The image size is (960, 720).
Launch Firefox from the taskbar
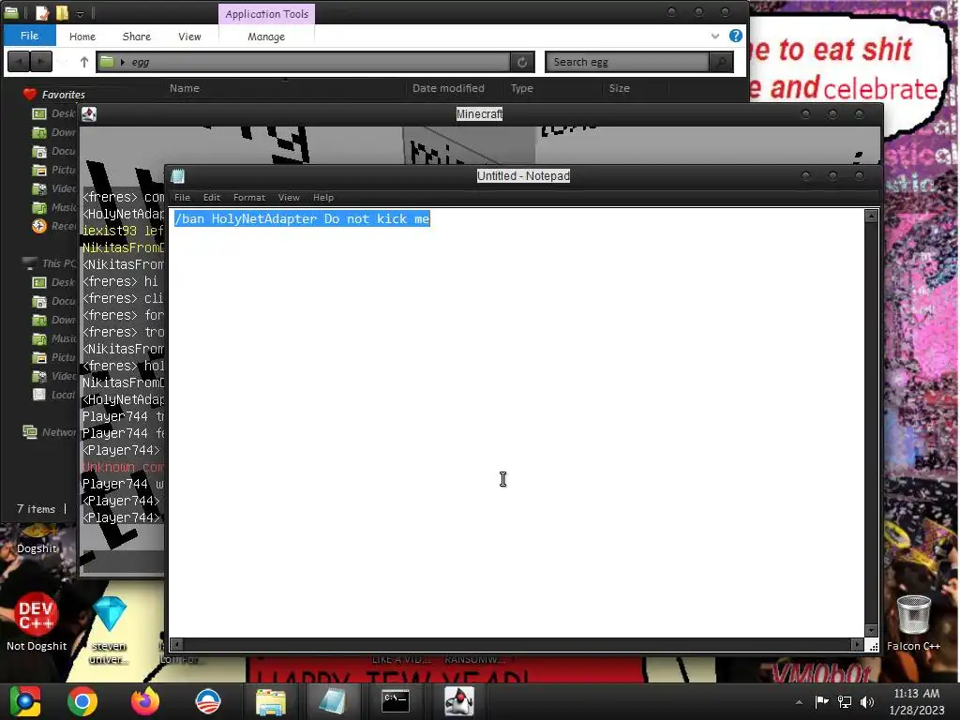[x=145, y=701]
